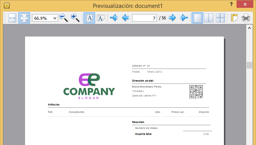Viewport: 256px width, 145px height.
Task: Toggle the Fit page view button
Action: pos(24,18)
